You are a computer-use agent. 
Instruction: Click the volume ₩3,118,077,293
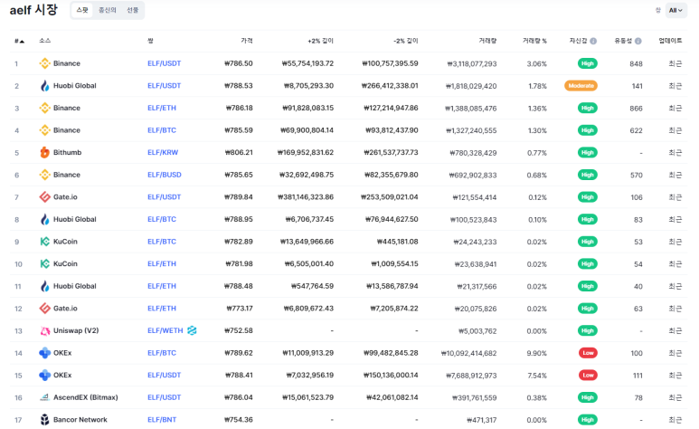coord(472,64)
